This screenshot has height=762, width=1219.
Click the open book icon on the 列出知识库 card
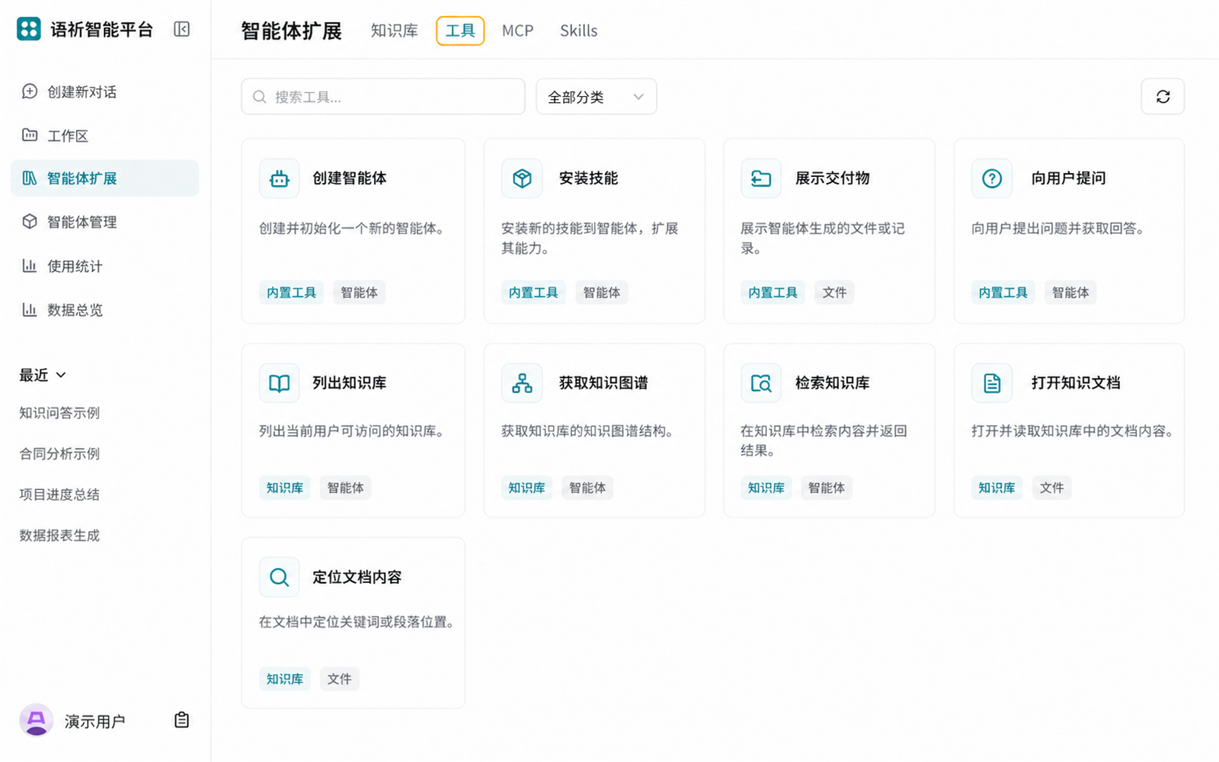click(x=279, y=383)
